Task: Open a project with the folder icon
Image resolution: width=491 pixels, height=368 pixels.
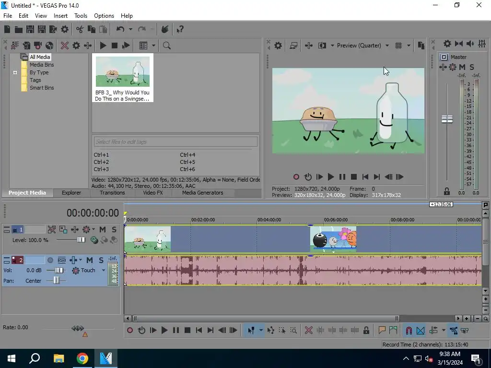Action: coord(19,29)
